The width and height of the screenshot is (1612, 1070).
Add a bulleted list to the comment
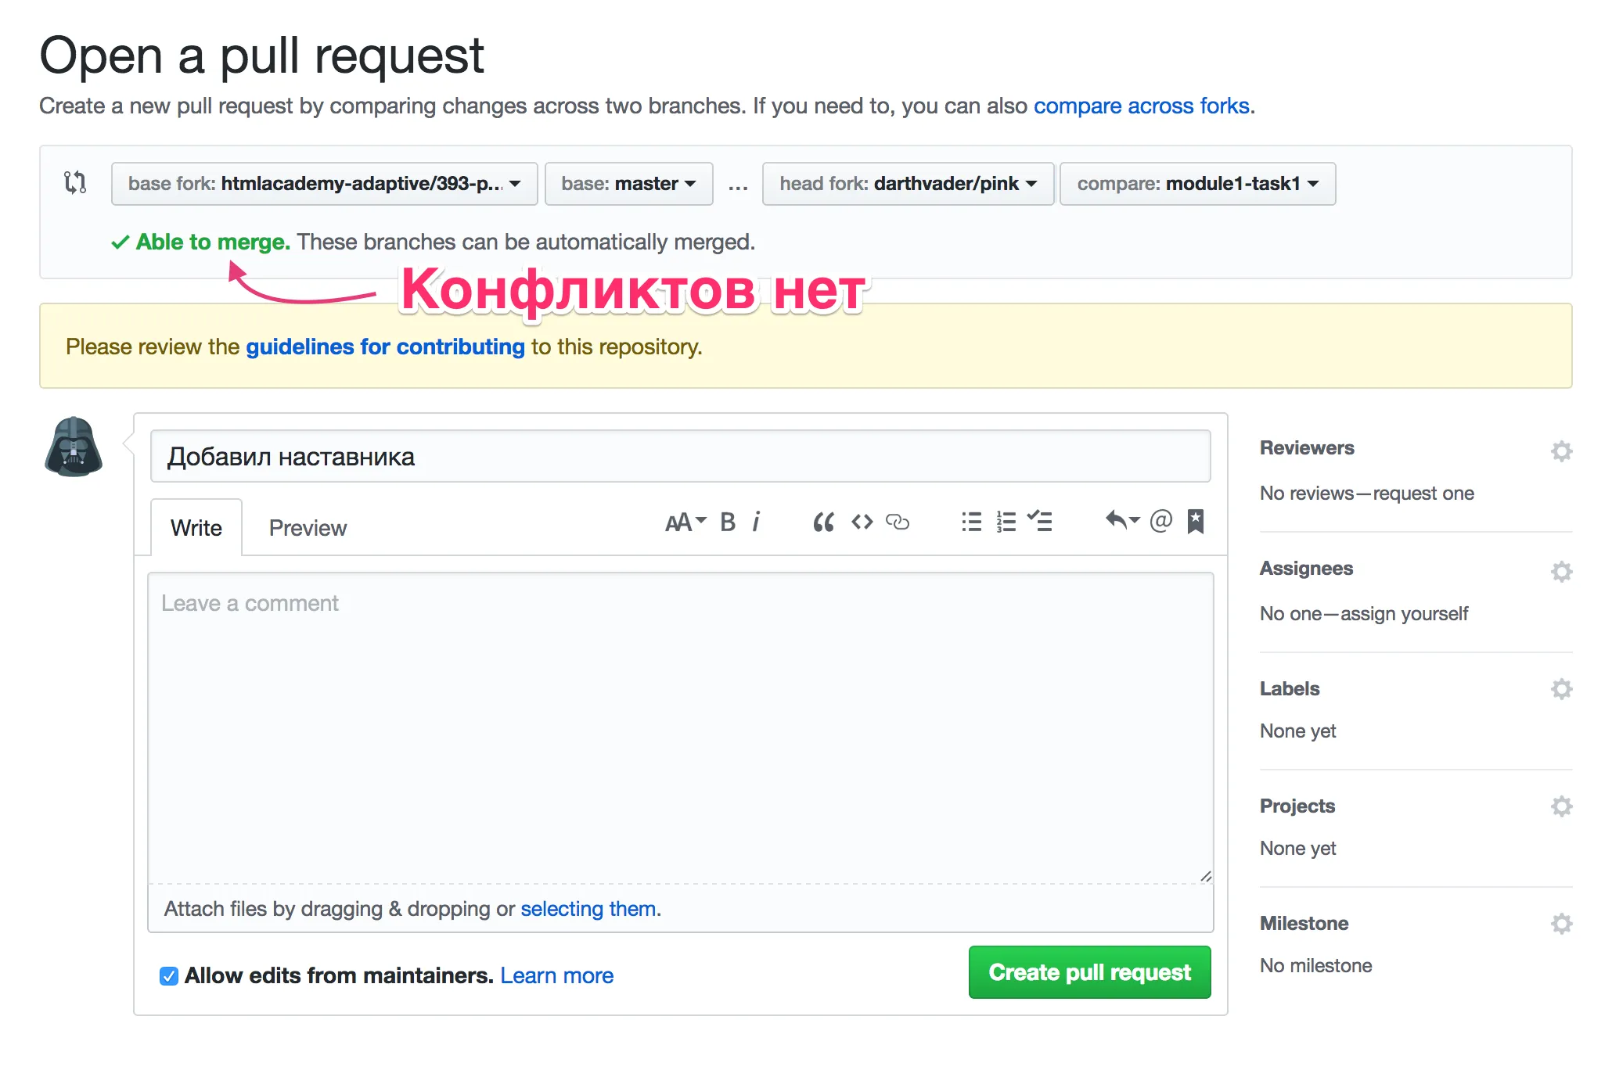point(970,522)
